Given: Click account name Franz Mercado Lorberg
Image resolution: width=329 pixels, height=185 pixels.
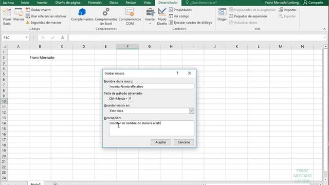Looking at the screenshot, I should pos(282,3).
